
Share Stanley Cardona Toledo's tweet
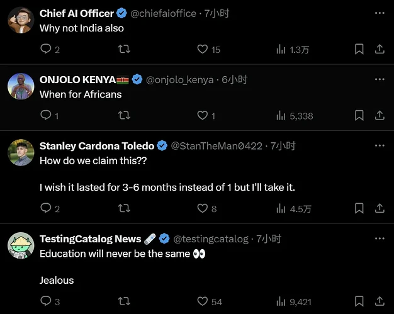click(380, 208)
